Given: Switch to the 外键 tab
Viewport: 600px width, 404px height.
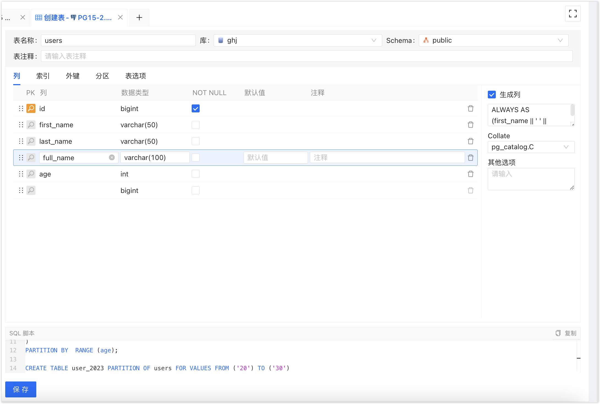Looking at the screenshot, I should (x=73, y=76).
